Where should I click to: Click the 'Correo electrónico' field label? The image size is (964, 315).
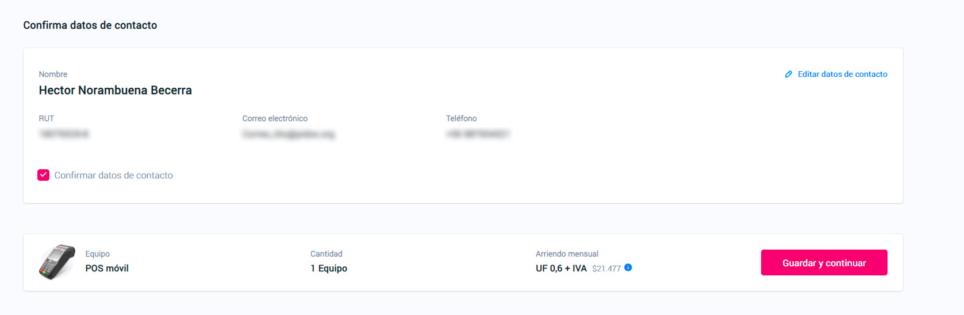click(275, 119)
